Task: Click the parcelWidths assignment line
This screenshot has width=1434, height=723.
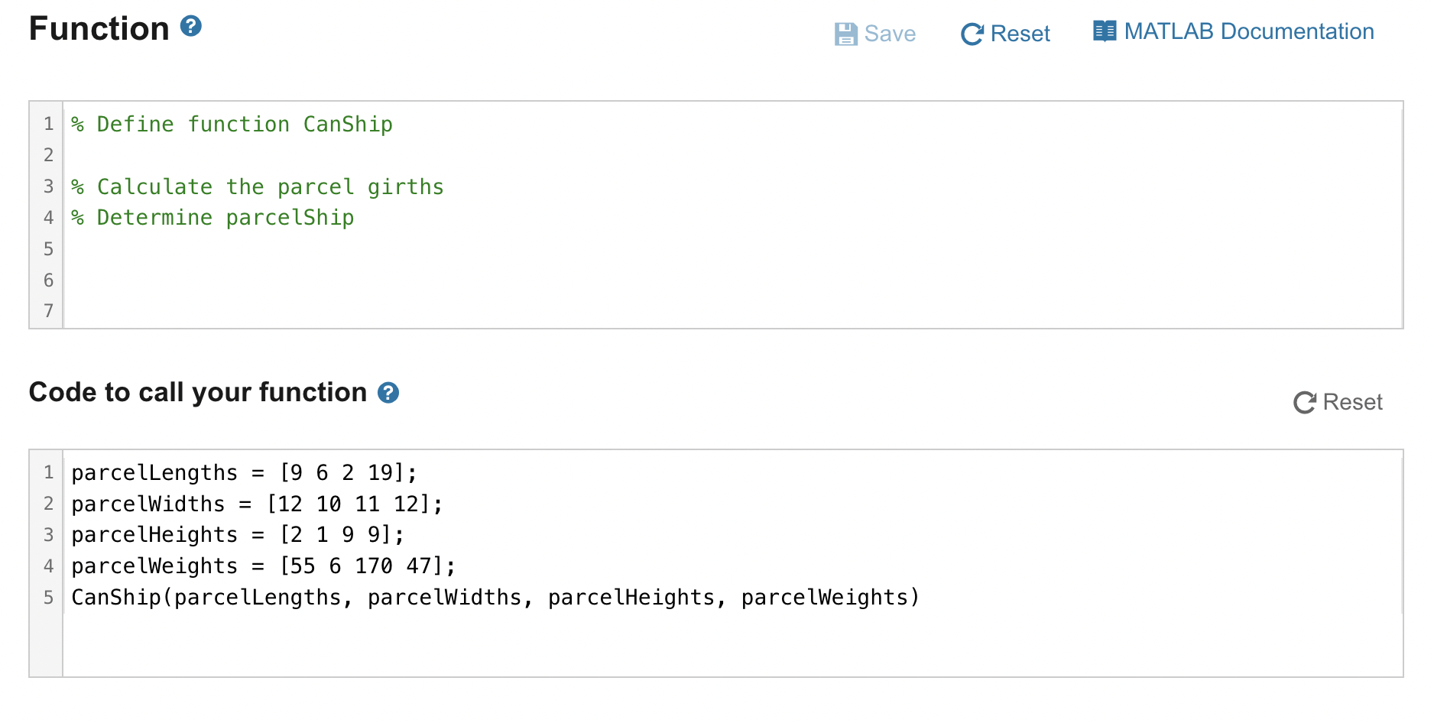Action: tap(257, 504)
